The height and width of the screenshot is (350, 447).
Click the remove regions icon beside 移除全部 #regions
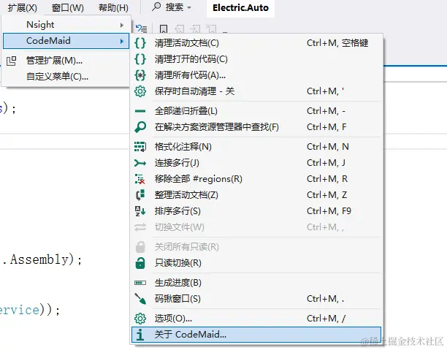(x=140, y=179)
